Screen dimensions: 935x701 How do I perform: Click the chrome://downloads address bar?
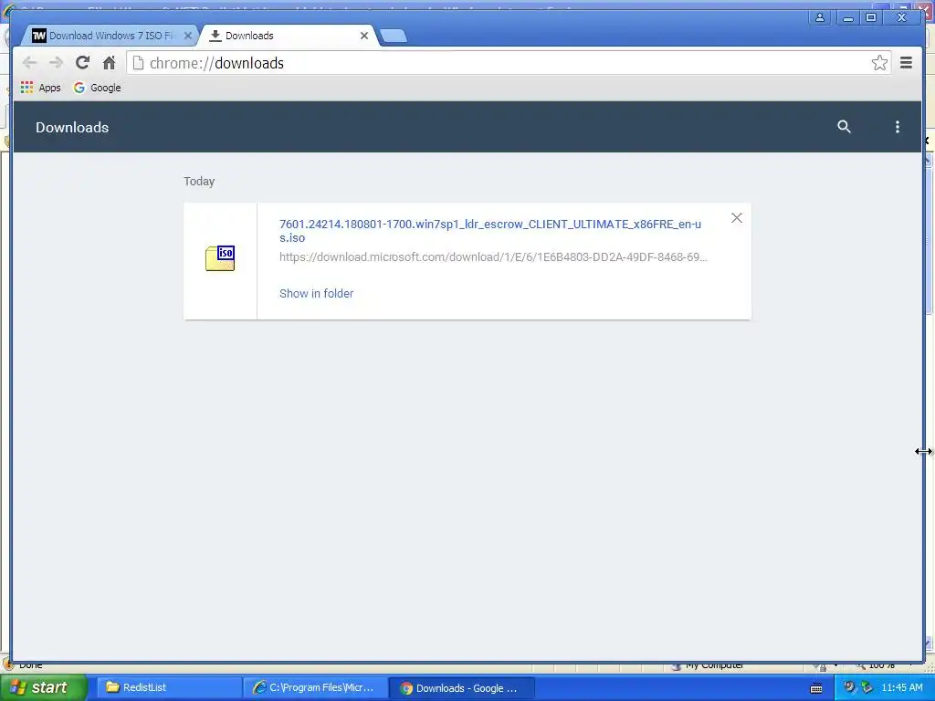(507, 63)
